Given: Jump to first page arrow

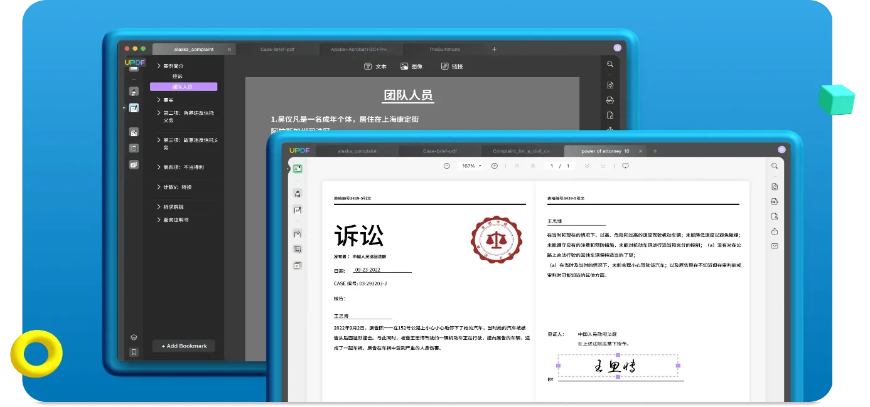Looking at the screenshot, I should click(517, 166).
